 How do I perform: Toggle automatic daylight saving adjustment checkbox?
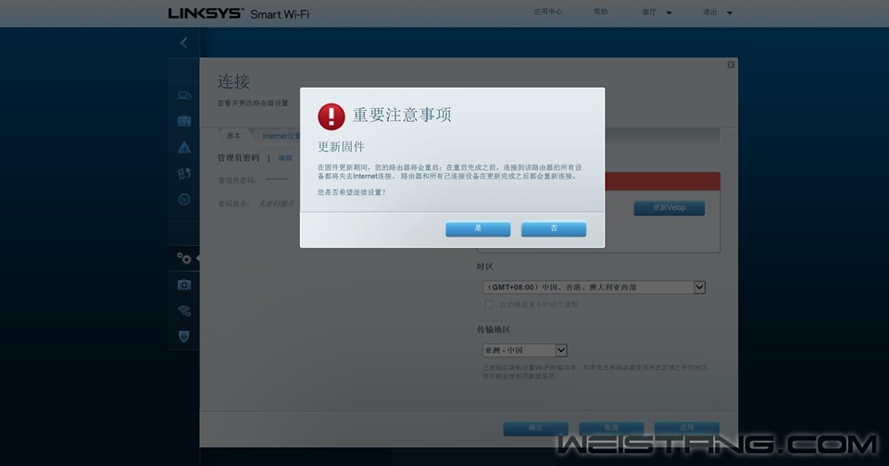coord(489,304)
